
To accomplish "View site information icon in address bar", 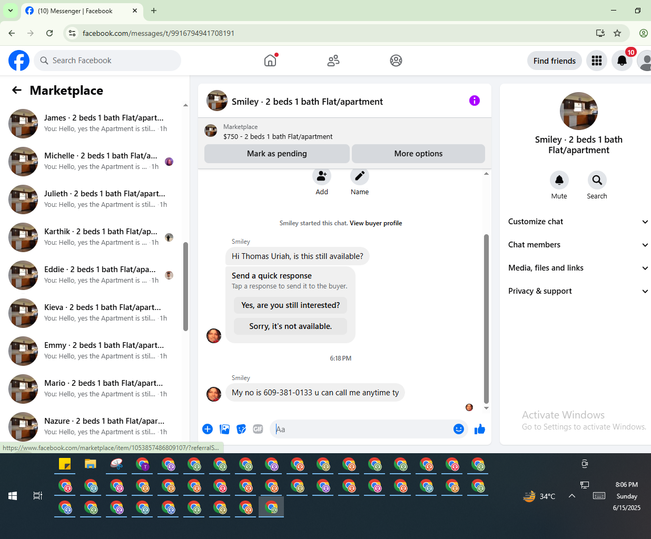I will point(73,33).
